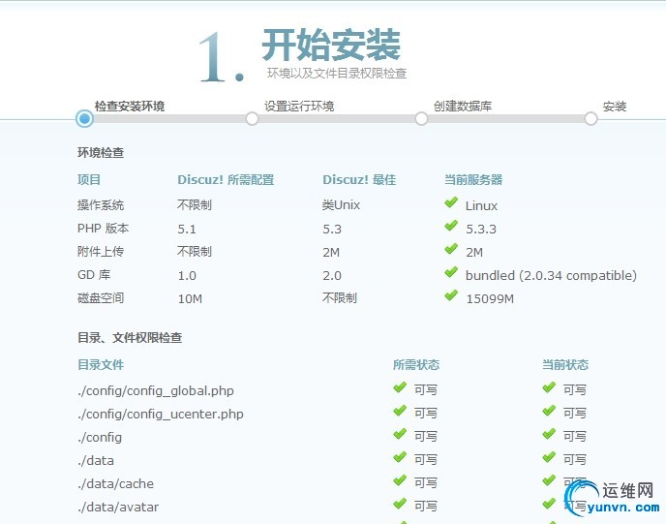Screen dimensions: 666x524
Task: Select the ./data/avatar directory path
Action: pos(118,508)
